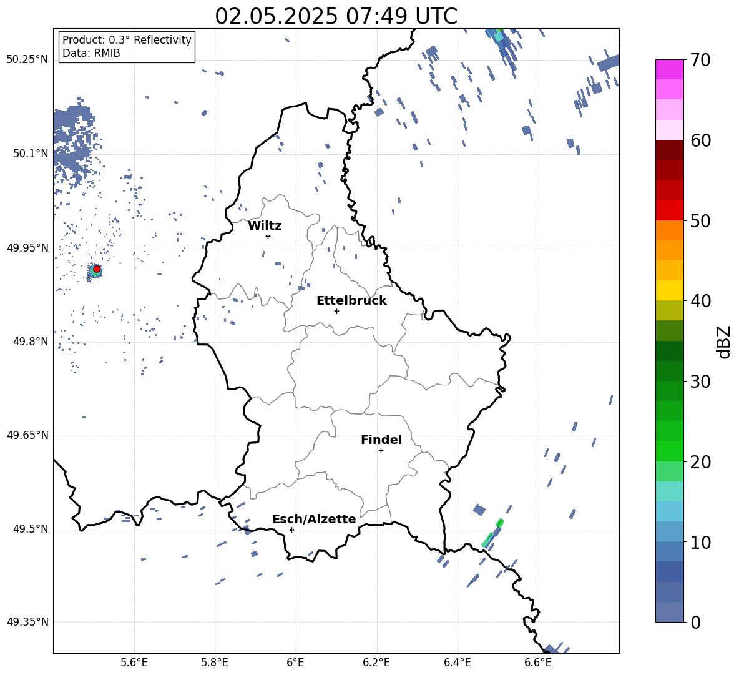Click the 'Data: RMIB' text
This screenshot has height=675, width=739.
coord(91,53)
